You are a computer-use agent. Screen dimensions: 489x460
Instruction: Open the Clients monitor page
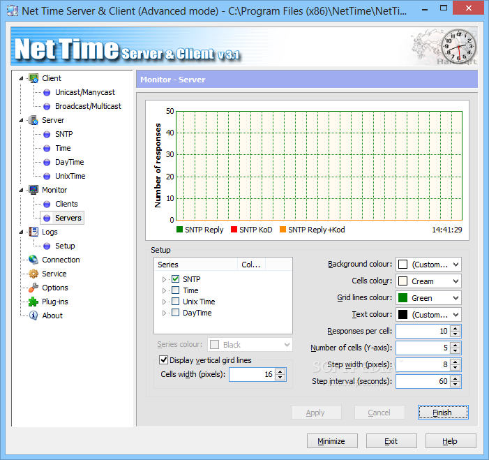click(x=66, y=204)
